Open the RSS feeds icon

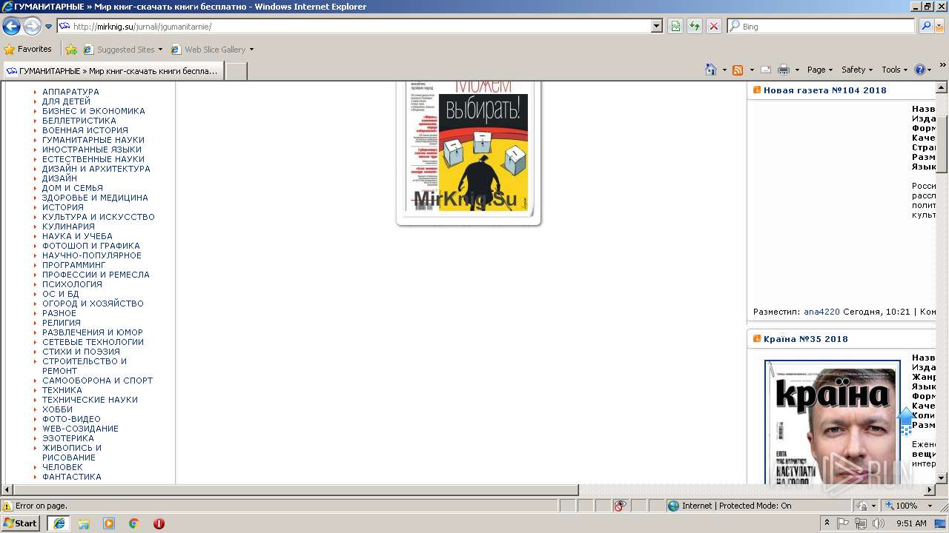coord(738,70)
